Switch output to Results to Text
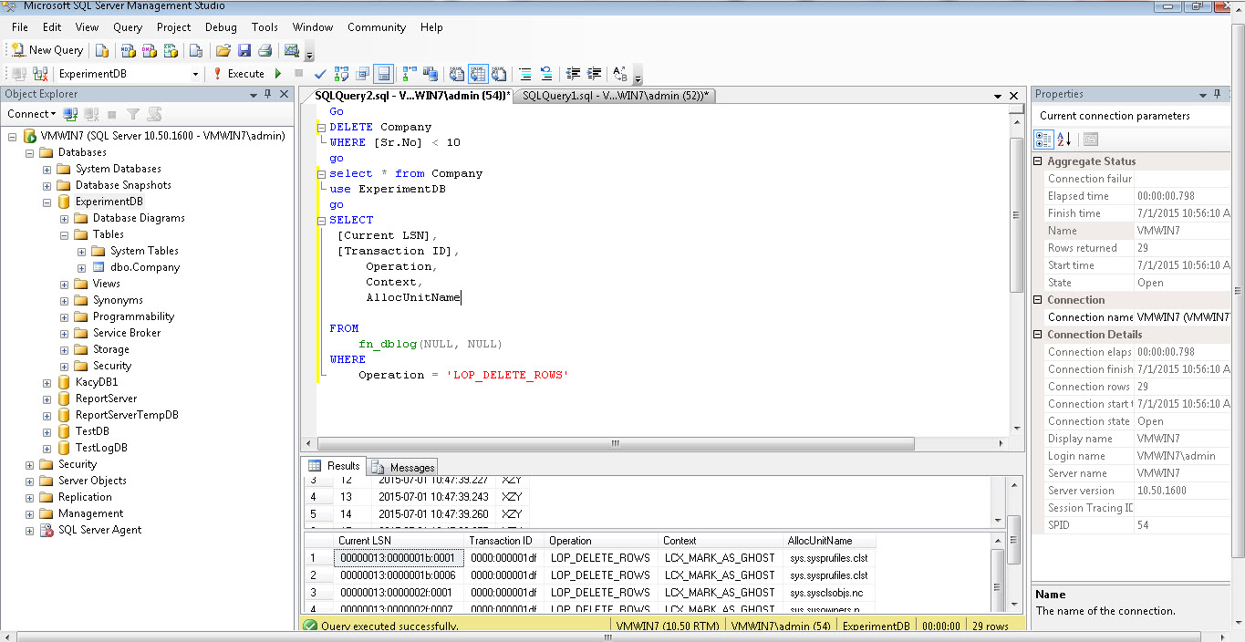Screen dimensions: 1245x642 (x=456, y=74)
